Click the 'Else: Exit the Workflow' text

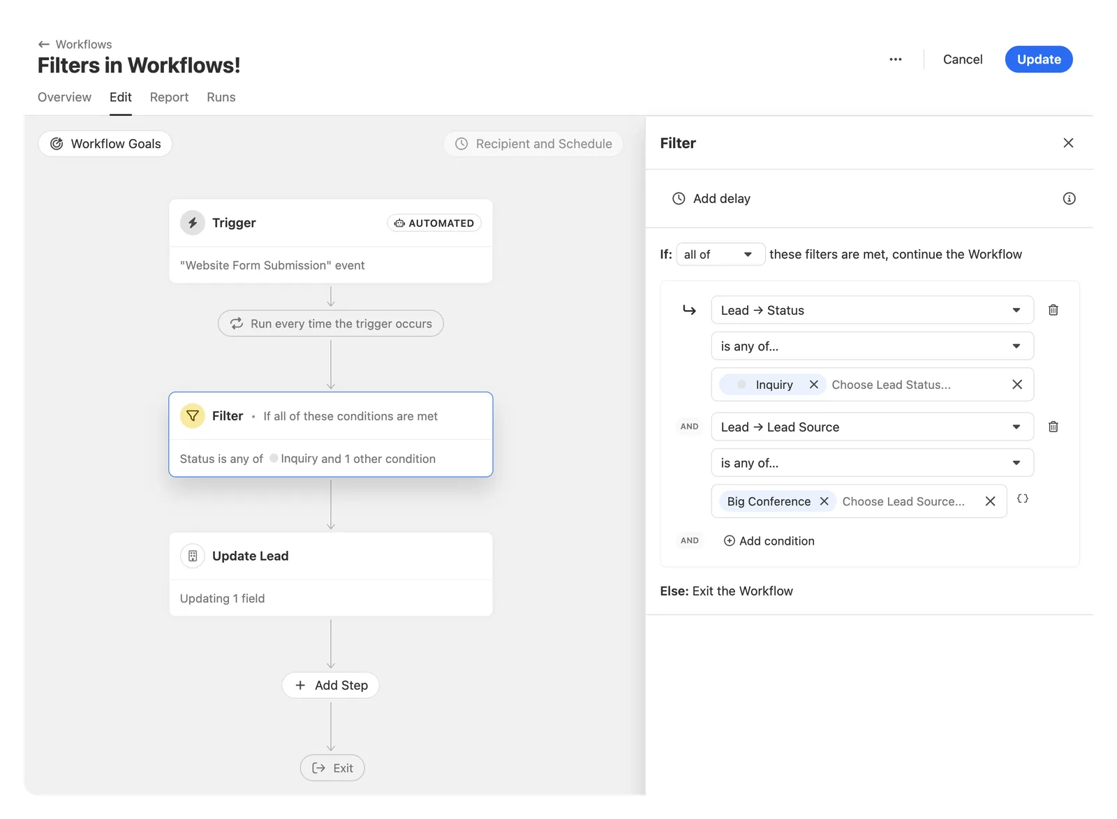[x=727, y=591]
